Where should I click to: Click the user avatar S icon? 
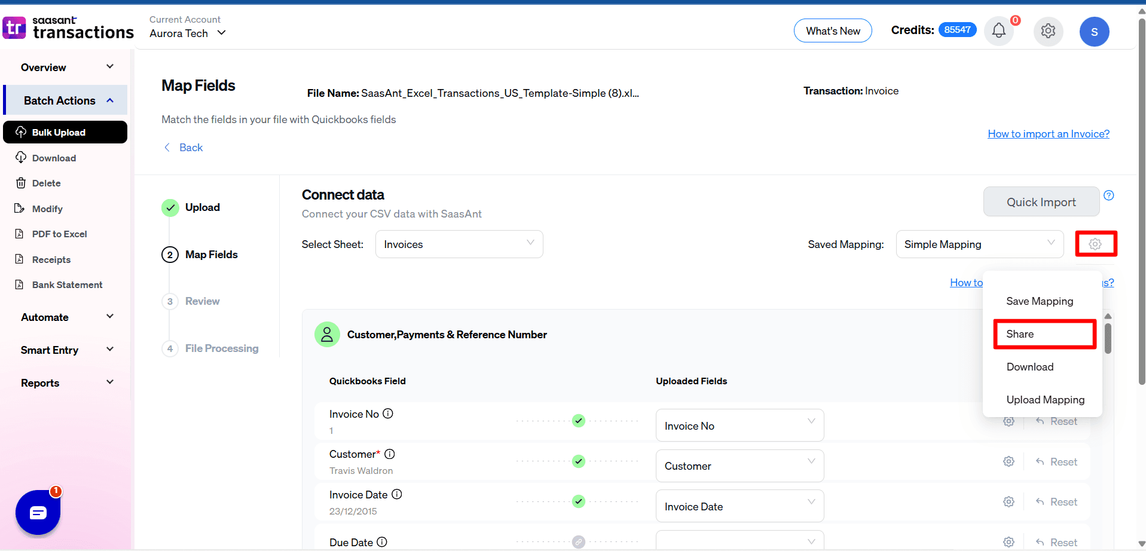coord(1094,32)
